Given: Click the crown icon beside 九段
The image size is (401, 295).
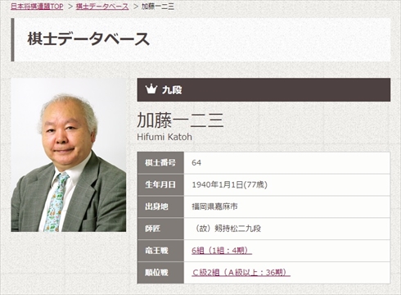Looking at the screenshot, I should pos(151,89).
